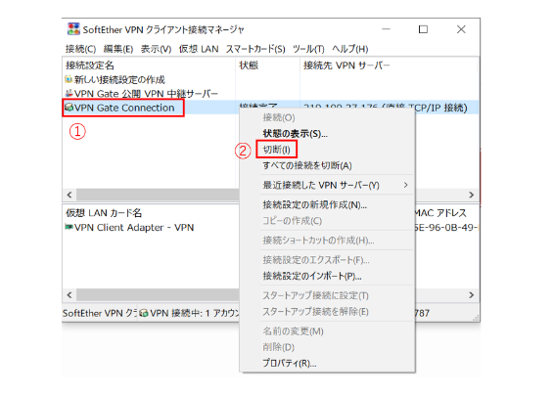Click the 状態 column header
The height and width of the screenshot is (396, 553).
click(x=267, y=66)
